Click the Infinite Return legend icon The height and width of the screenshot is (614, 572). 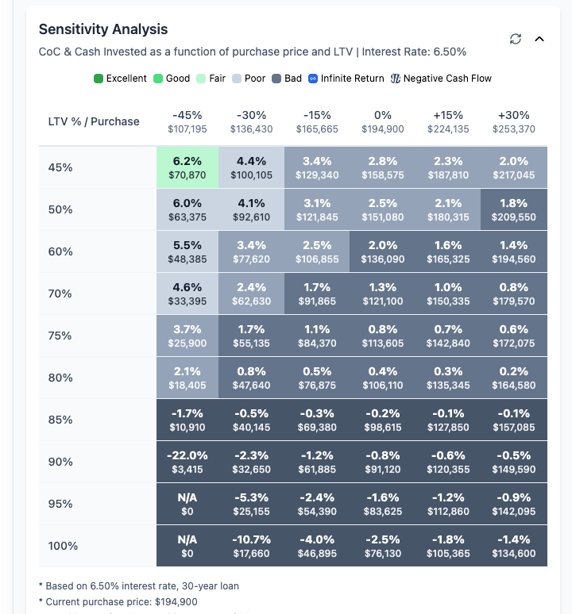click(x=313, y=79)
